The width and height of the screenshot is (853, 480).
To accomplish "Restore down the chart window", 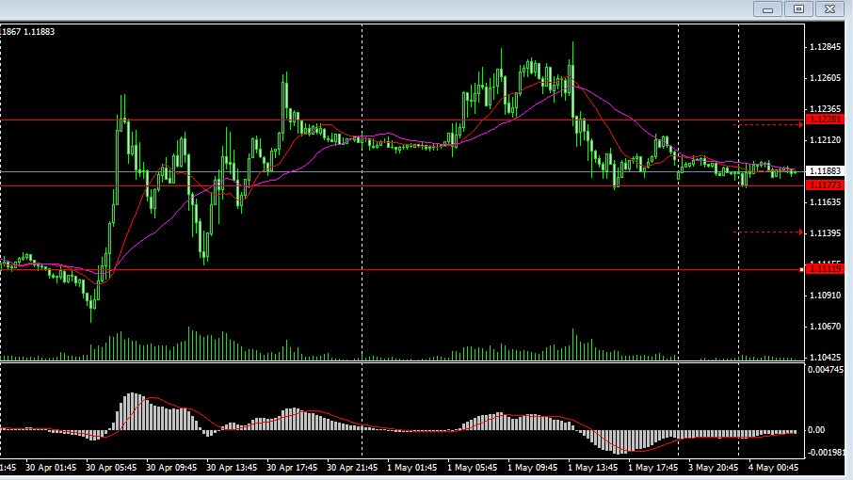I will 799,8.
